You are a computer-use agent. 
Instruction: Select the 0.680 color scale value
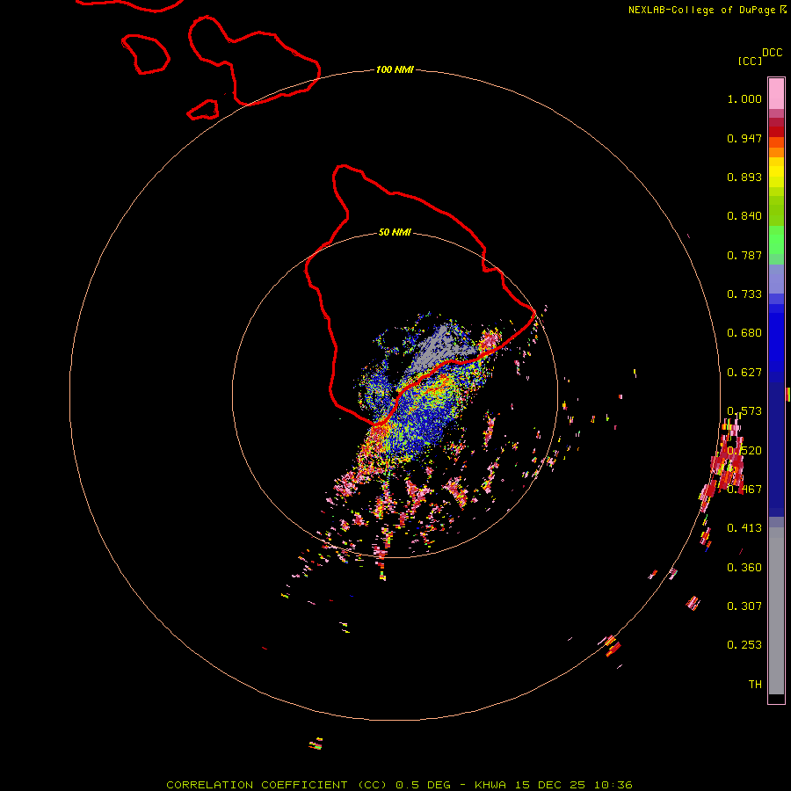pos(744,333)
